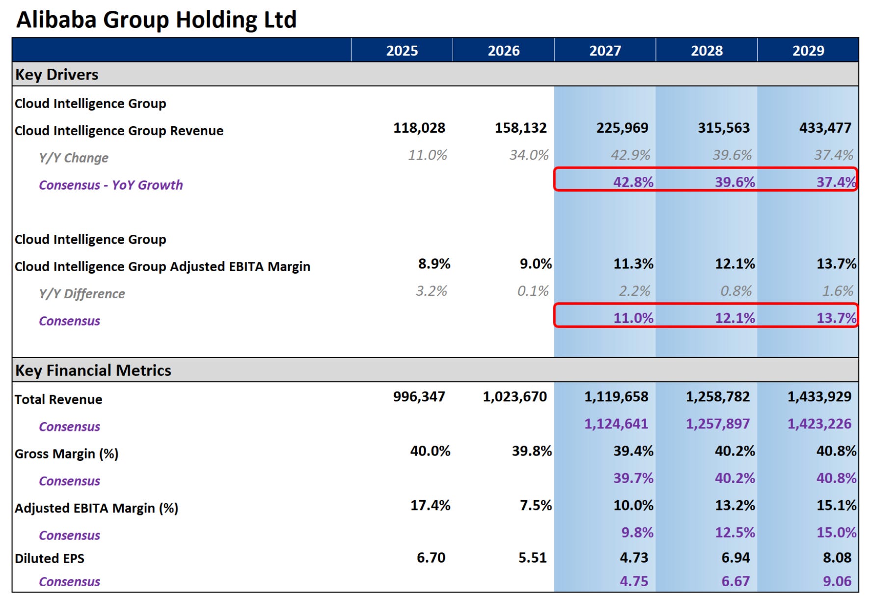Click the 118,028 cloud revenue value

(x=419, y=128)
